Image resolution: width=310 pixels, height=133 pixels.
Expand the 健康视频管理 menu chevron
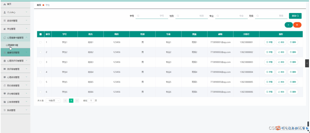27,52
